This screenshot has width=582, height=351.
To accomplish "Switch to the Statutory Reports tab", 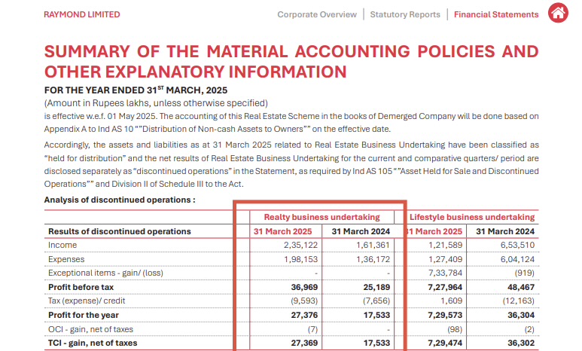I will click(405, 14).
